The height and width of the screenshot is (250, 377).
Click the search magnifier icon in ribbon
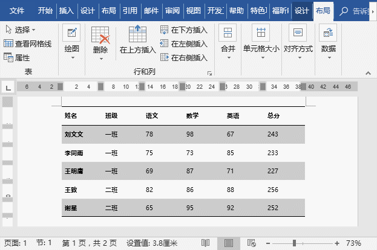pos(344,11)
